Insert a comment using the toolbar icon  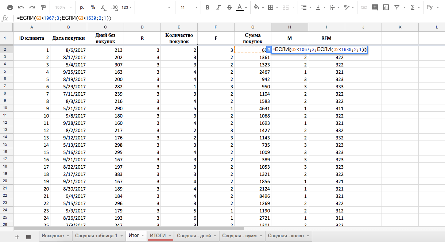click(375, 7)
